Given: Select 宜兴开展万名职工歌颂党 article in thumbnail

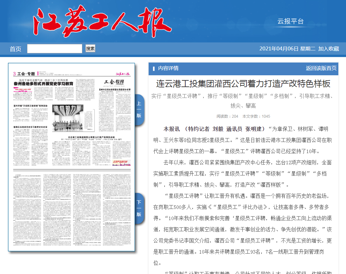Looking at the screenshot, I should pyautogui.click(x=30, y=105).
